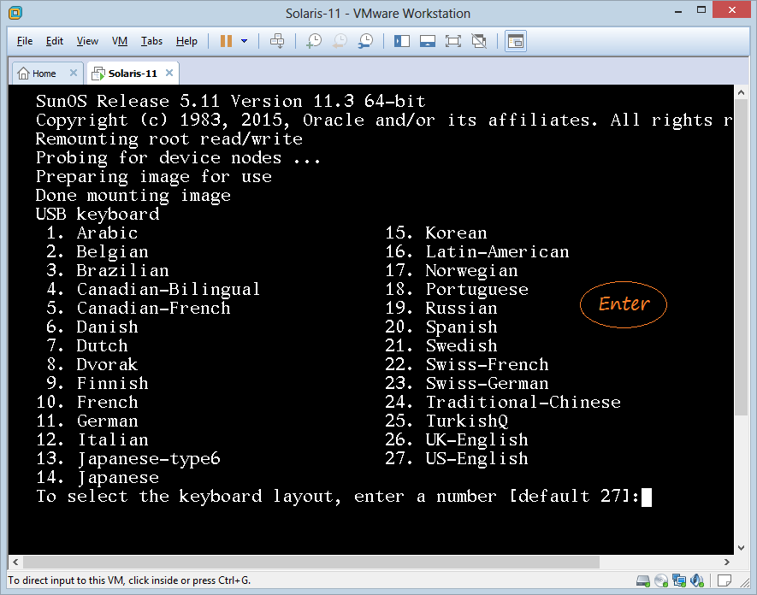
Task: Select the Solaris-11 tab
Action: pyautogui.click(x=133, y=74)
